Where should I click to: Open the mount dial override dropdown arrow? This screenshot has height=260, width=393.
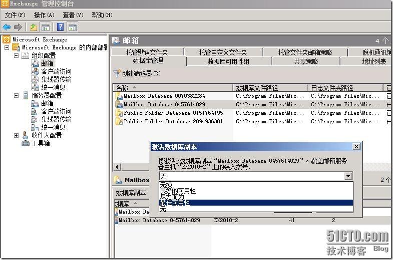coord(348,176)
